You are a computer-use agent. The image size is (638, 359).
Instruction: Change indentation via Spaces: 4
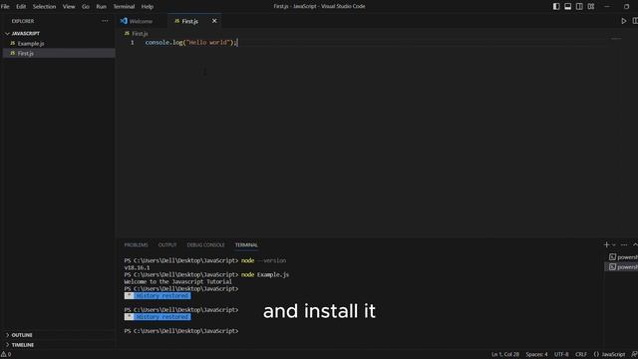[x=536, y=355]
